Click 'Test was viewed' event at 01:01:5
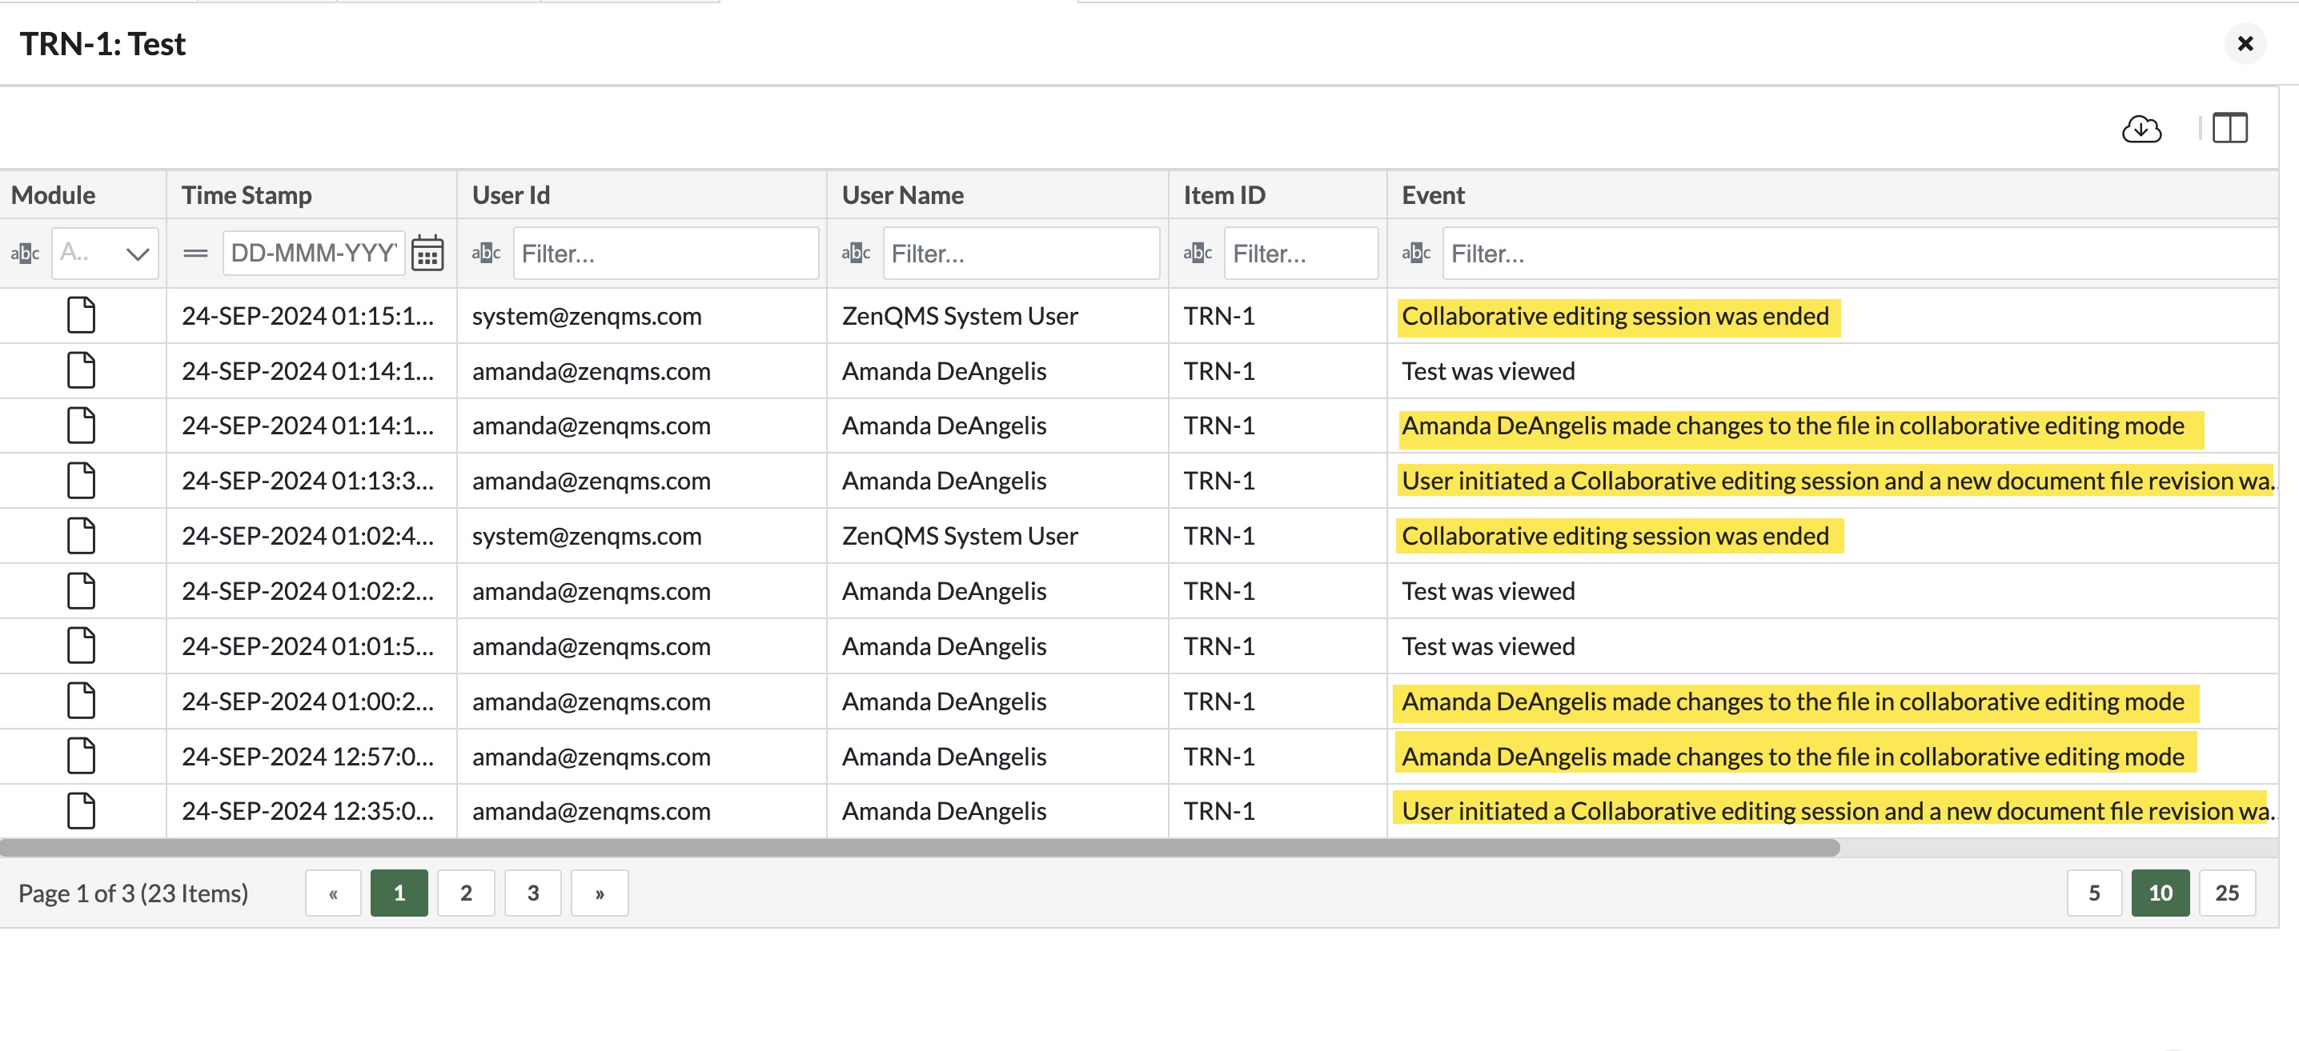 [x=1488, y=647]
